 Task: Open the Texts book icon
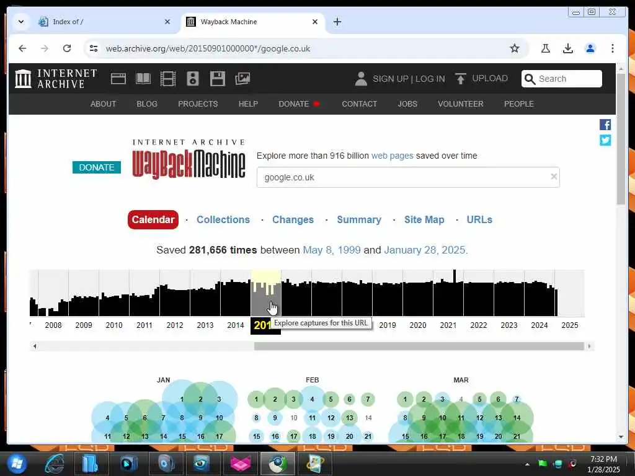coord(143,79)
